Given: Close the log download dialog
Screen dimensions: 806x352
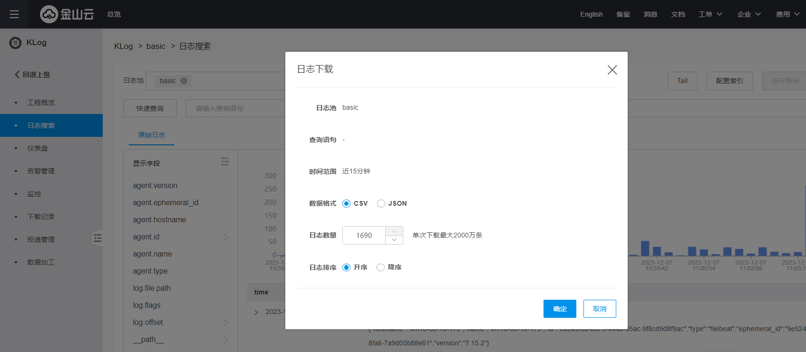Looking at the screenshot, I should [612, 70].
